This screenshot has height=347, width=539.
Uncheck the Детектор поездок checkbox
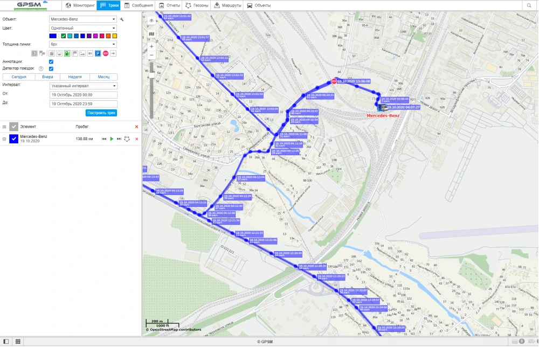[51, 68]
